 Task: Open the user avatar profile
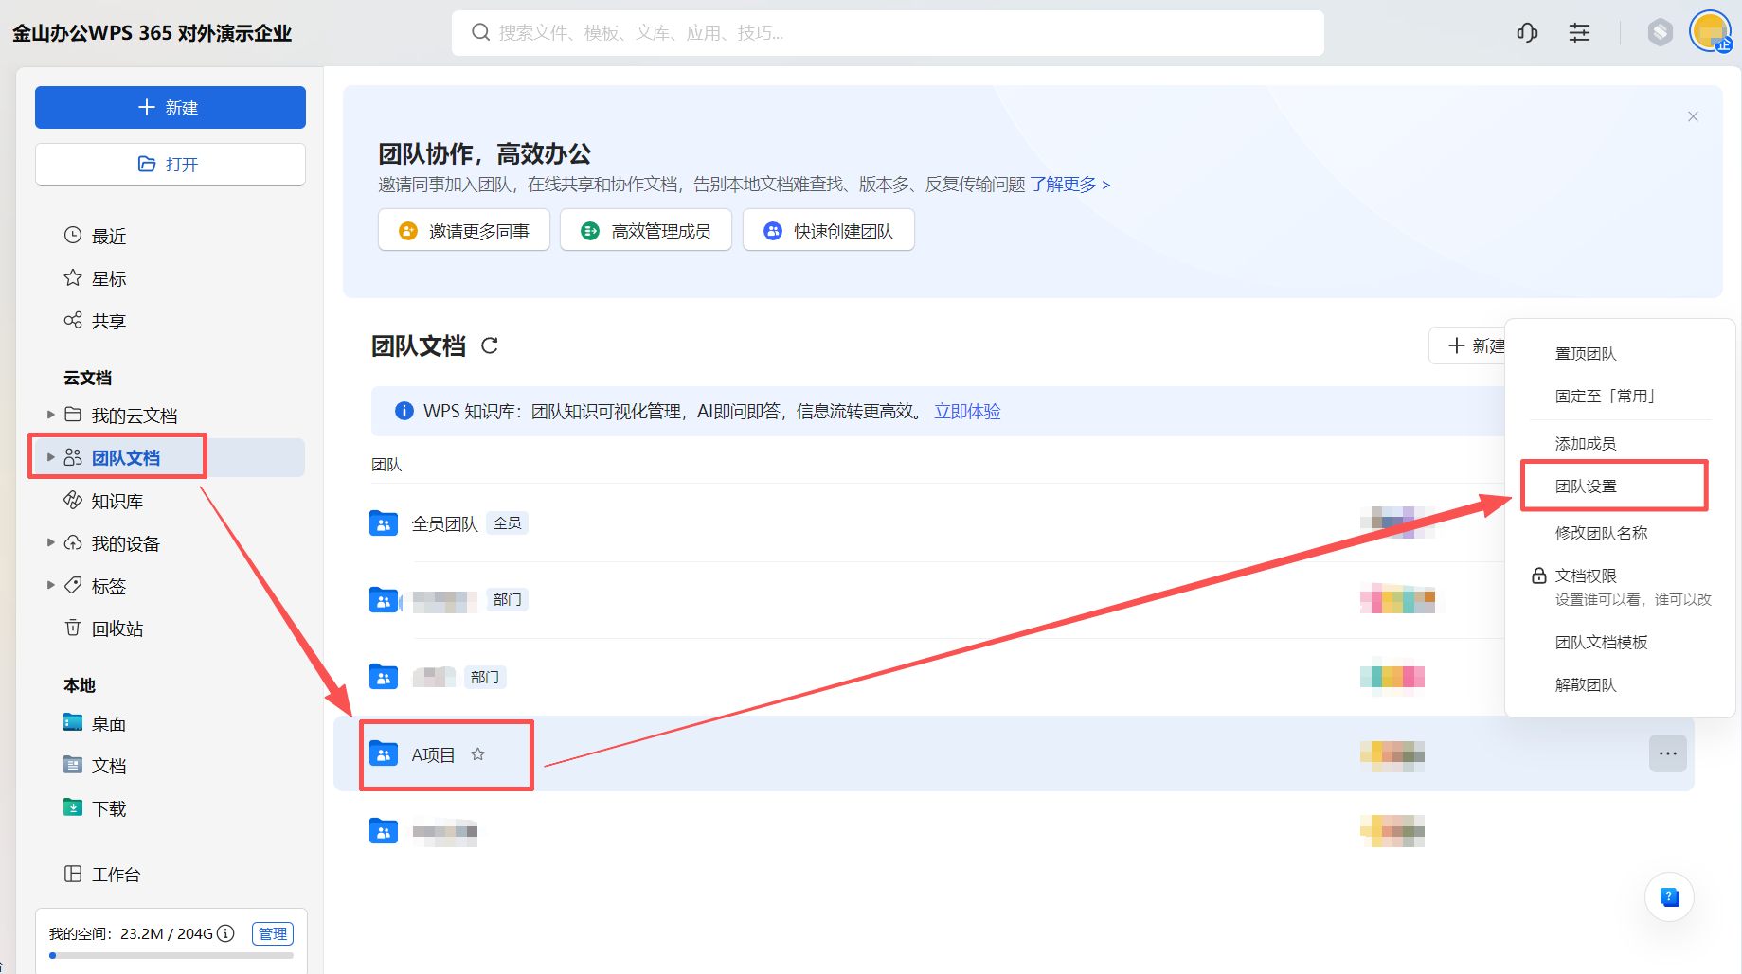[1711, 32]
